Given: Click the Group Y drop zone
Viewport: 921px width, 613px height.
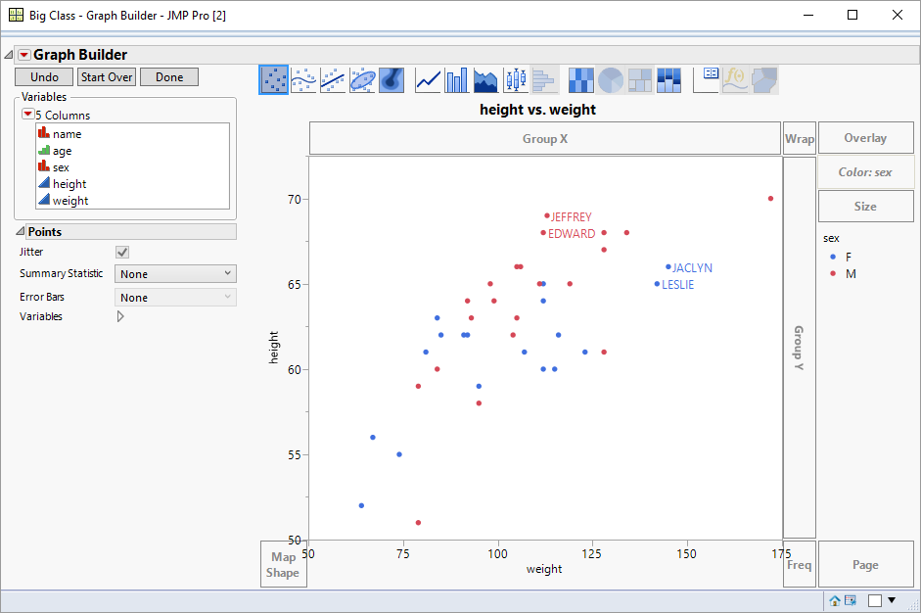Looking at the screenshot, I should 800,348.
